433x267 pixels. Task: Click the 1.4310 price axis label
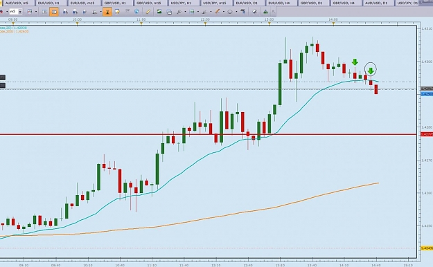(x=427, y=28)
